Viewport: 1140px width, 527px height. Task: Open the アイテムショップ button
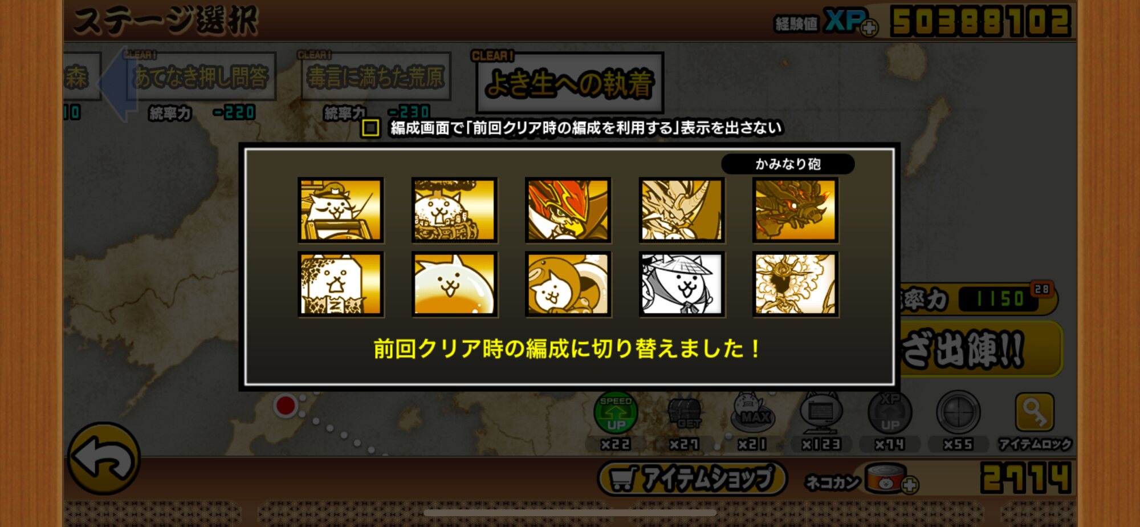[x=693, y=478]
